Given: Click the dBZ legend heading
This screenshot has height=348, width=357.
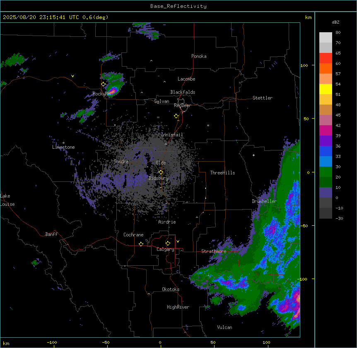Looking at the screenshot, I should (335, 22).
